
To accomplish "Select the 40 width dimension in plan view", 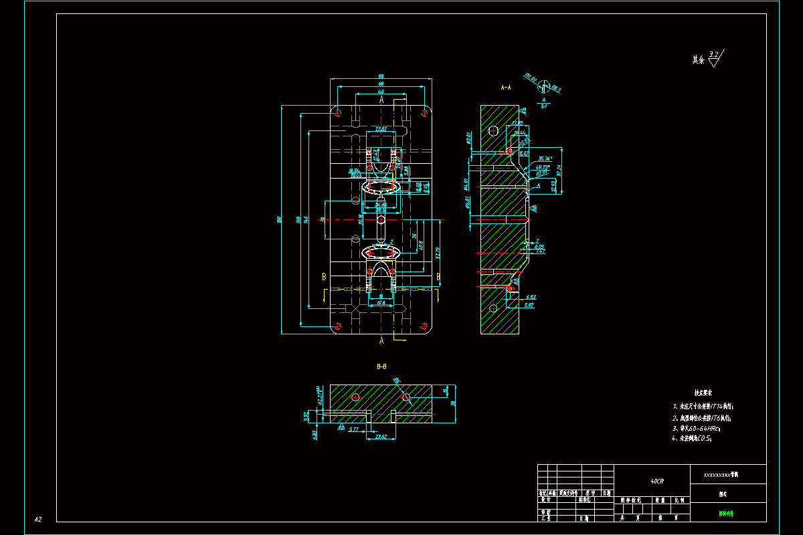I will 381,91.
